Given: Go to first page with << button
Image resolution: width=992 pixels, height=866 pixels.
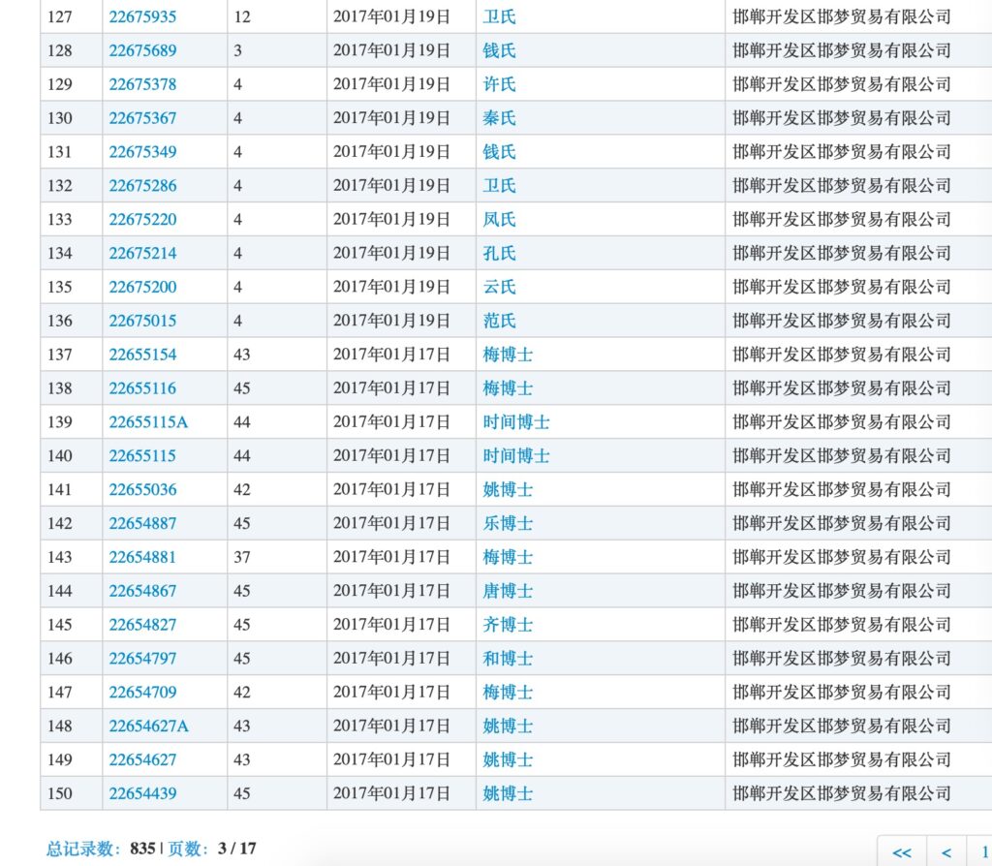Looking at the screenshot, I should pos(902,852).
